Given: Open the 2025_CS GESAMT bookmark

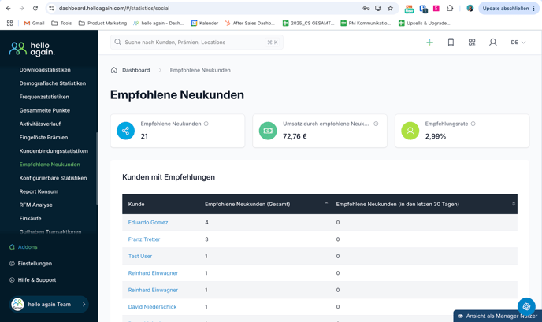Looking at the screenshot, I should (308, 23).
